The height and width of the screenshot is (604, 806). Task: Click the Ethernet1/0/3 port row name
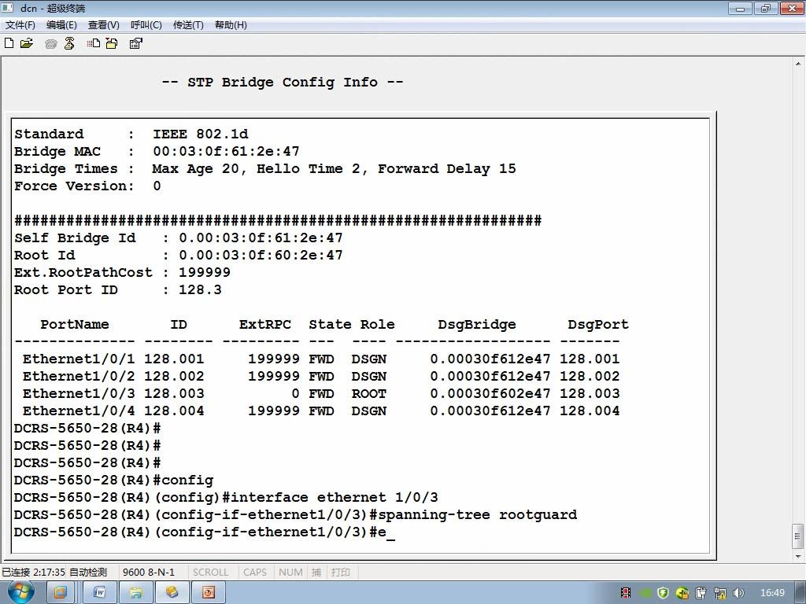click(79, 393)
